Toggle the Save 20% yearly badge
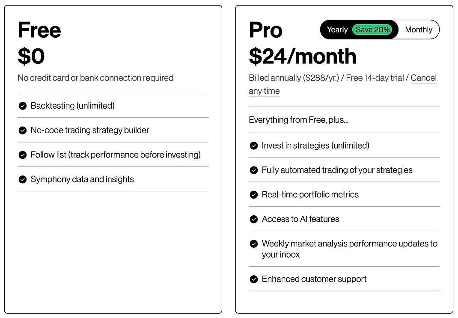 coord(373,30)
